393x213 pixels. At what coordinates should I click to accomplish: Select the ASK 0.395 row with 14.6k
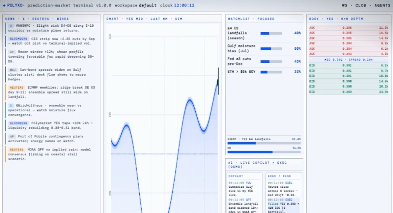(348, 38)
